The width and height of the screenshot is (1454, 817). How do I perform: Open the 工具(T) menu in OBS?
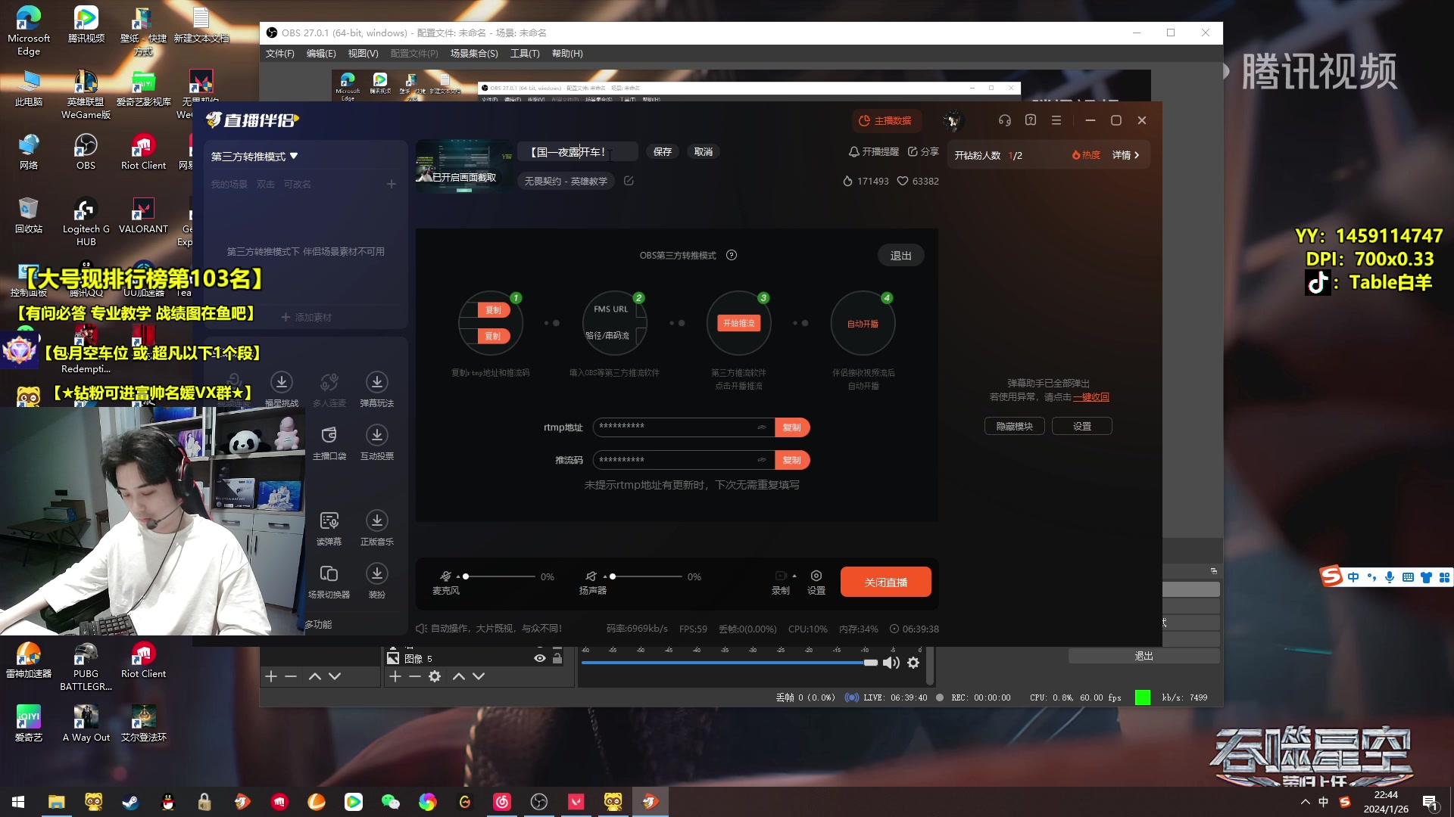pos(525,54)
